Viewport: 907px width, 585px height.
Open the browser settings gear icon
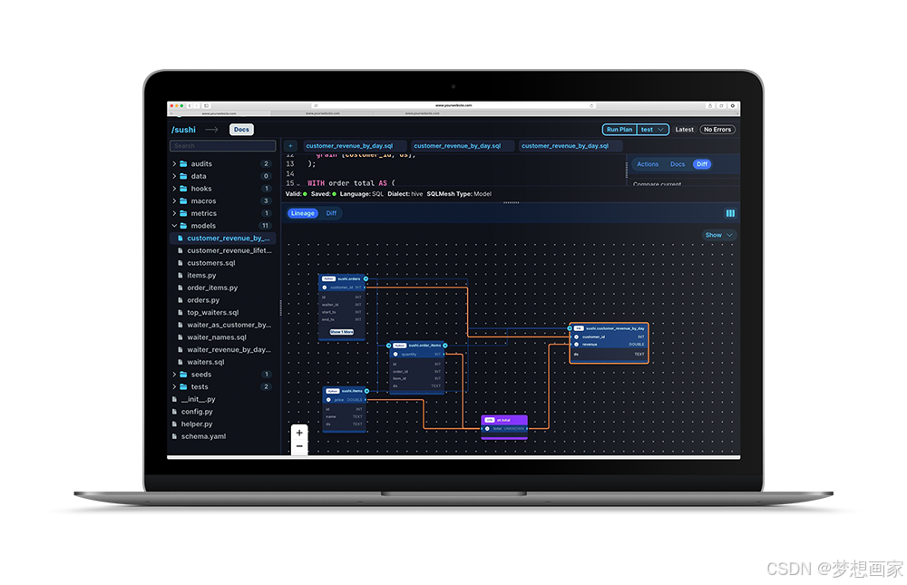pos(732,106)
